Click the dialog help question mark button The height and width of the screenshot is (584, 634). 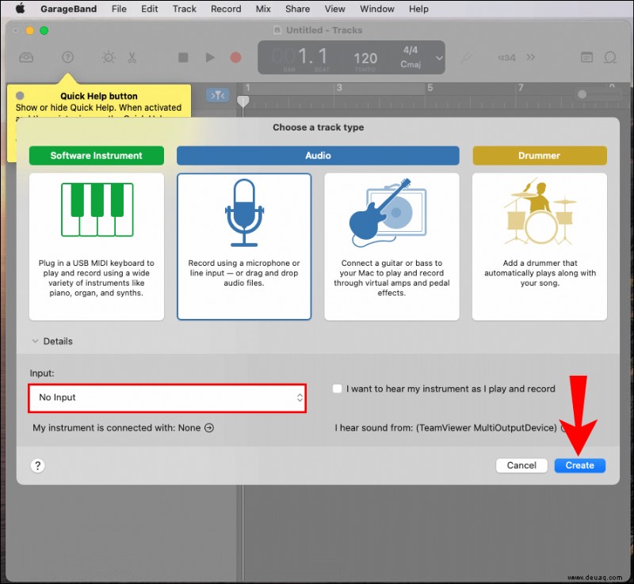(x=37, y=465)
